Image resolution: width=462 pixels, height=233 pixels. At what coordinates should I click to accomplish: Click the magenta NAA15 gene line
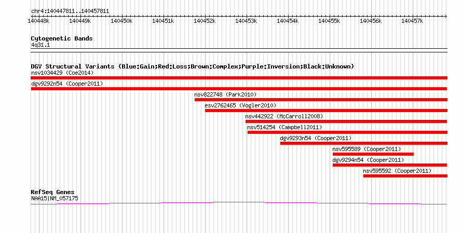coord(239,203)
